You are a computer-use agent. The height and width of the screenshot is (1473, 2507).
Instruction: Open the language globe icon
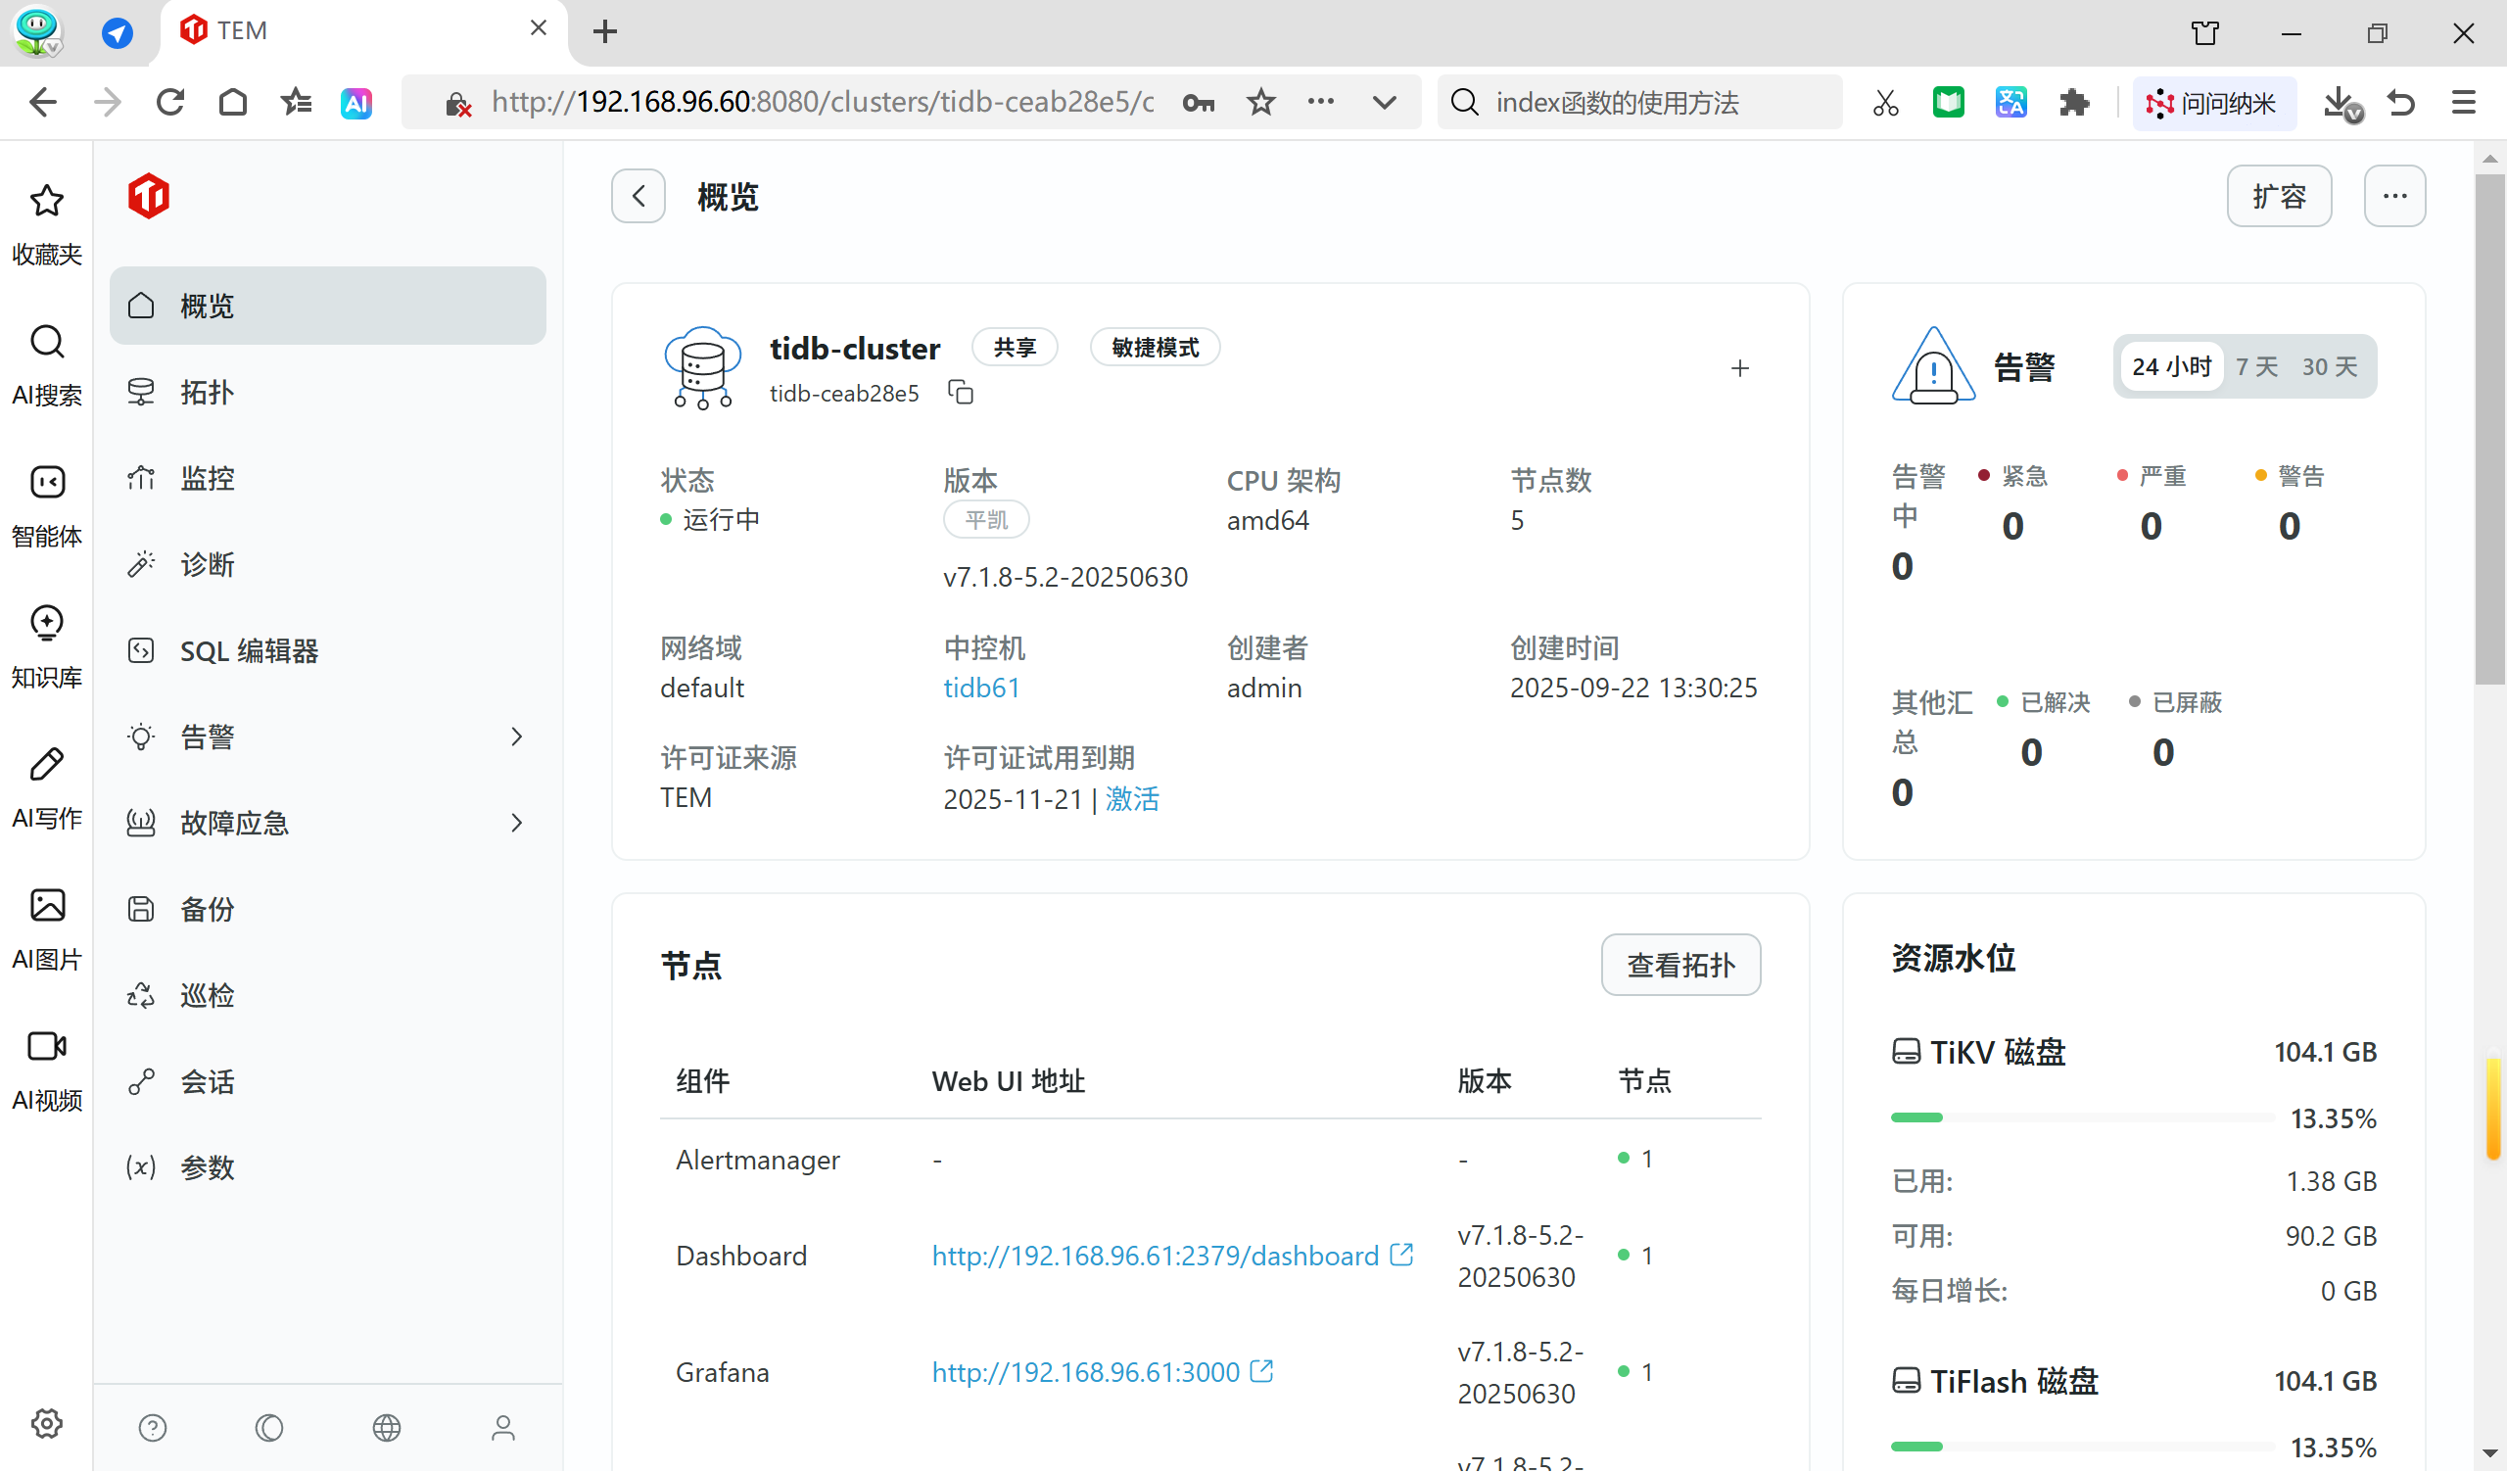(x=387, y=1429)
